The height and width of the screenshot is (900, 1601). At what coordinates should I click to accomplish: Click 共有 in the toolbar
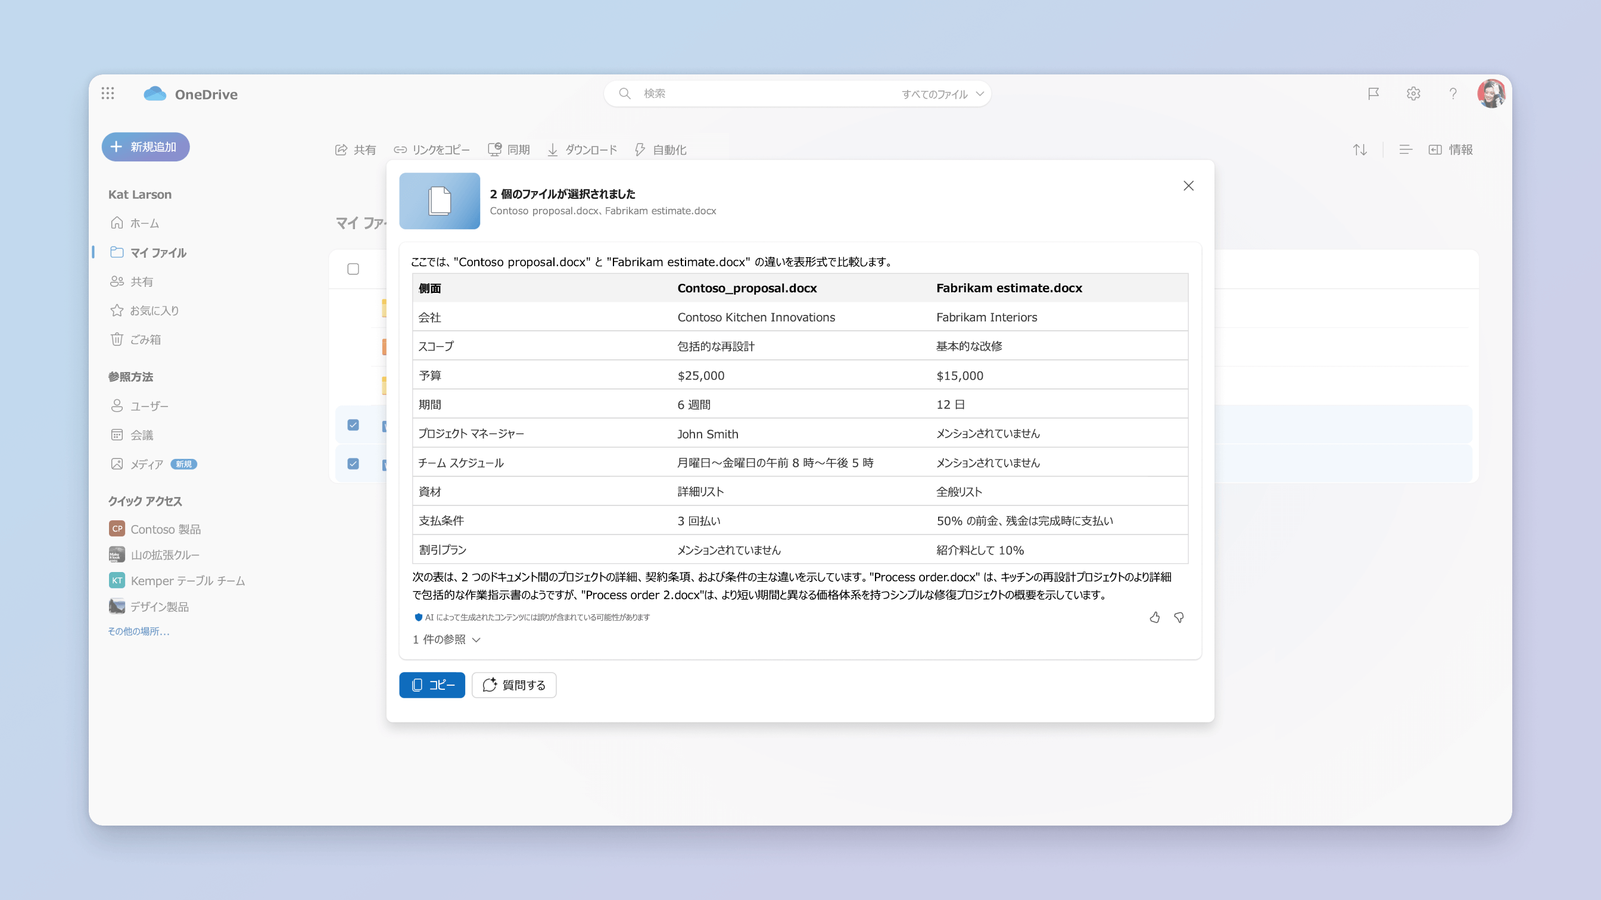pyautogui.click(x=356, y=149)
